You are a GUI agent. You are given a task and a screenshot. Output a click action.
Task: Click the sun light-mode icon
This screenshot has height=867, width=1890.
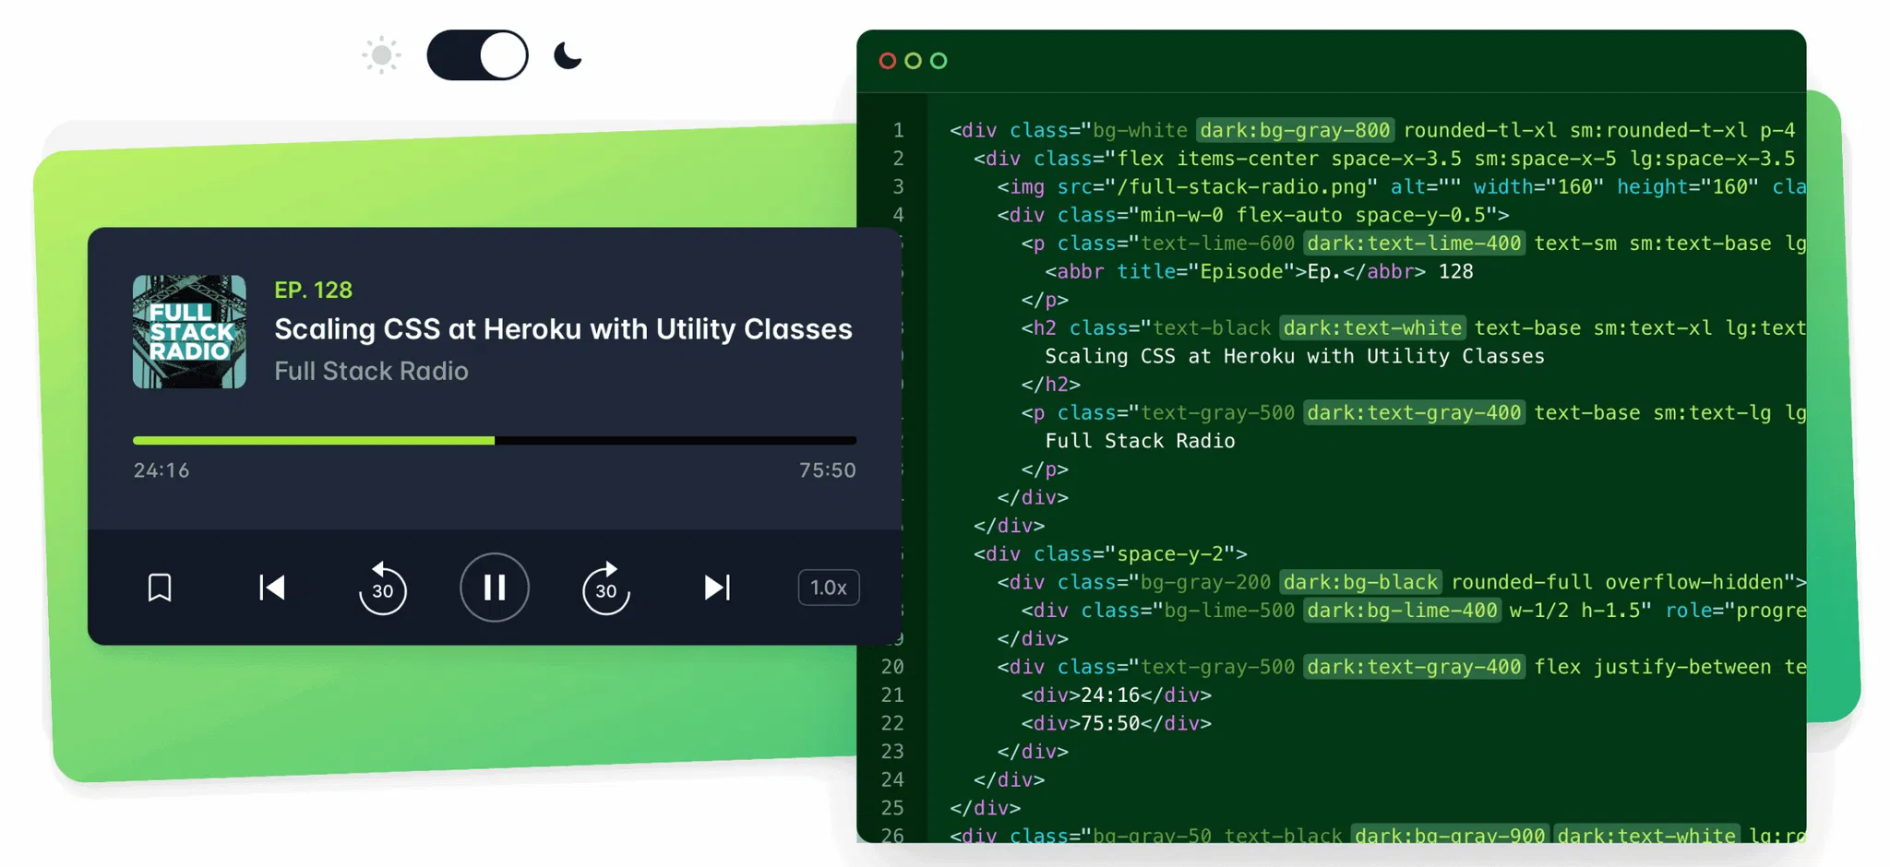[x=381, y=55]
